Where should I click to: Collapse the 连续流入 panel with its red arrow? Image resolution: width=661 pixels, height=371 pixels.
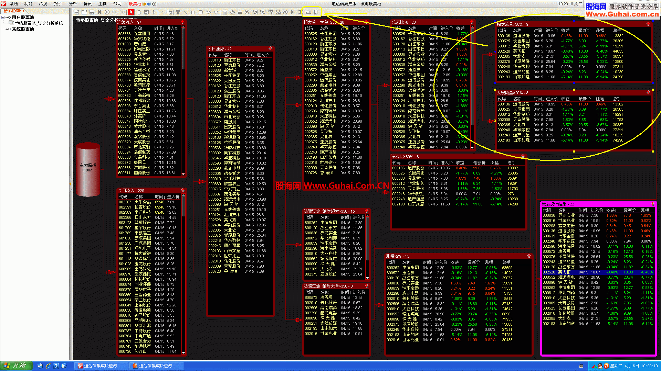point(182,22)
